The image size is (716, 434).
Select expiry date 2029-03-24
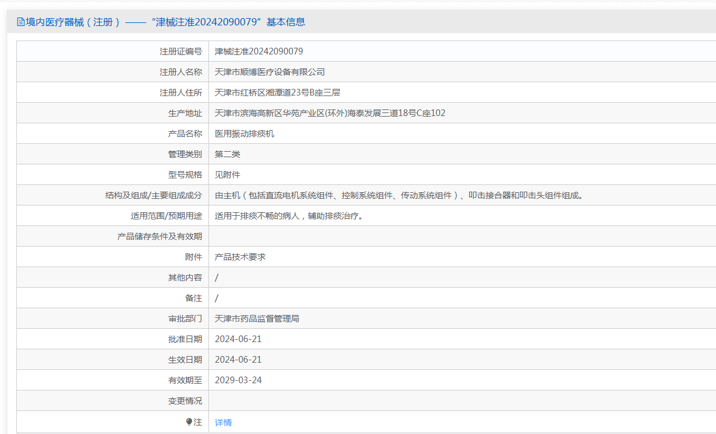(x=238, y=380)
